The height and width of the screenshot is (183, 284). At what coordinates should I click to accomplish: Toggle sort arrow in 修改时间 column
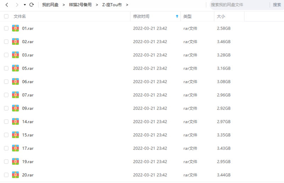click(177, 16)
